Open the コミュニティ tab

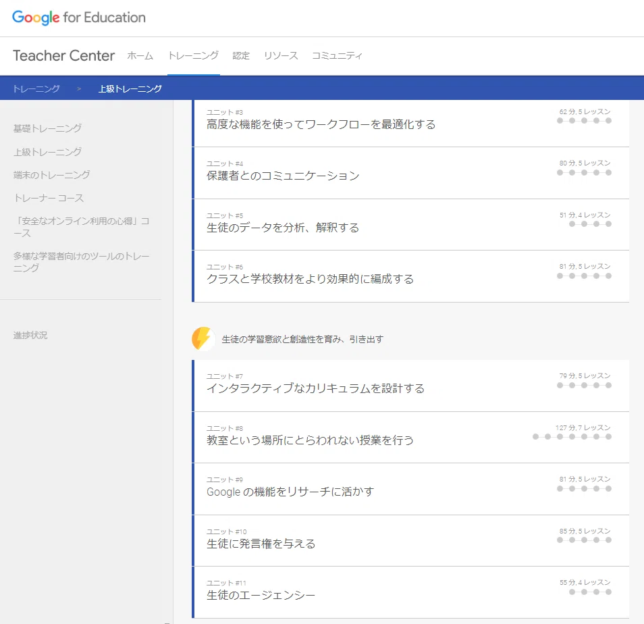337,55
